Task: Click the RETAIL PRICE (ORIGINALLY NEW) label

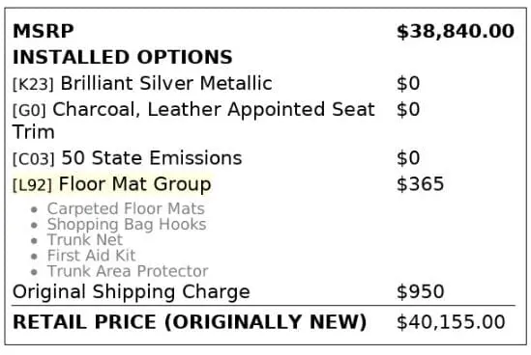Action: tap(190, 322)
